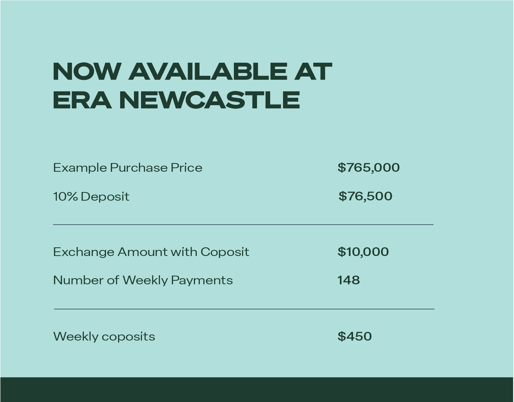This screenshot has width=514, height=402.
Task: Click the Example Purchase Price label
Action: [x=128, y=168]
